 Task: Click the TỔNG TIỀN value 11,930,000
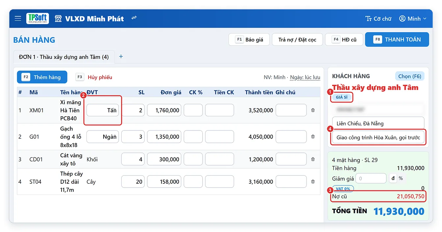click(399, 211)
